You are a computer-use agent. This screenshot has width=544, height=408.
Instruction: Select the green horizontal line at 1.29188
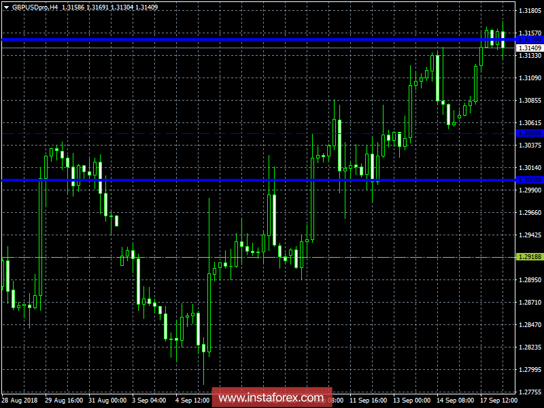258,258
